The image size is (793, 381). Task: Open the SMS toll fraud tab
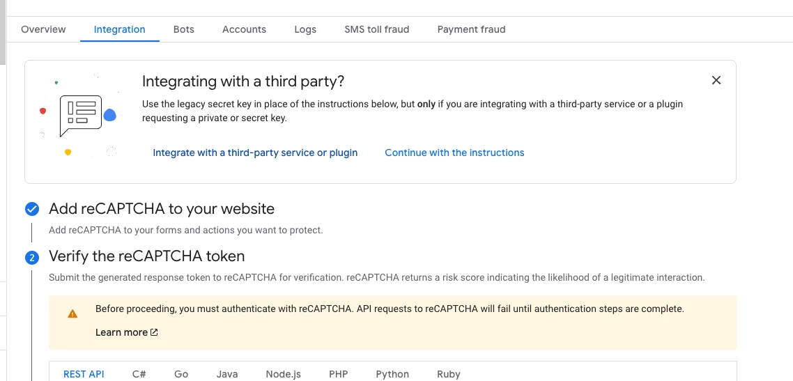(x=377, y=29)
